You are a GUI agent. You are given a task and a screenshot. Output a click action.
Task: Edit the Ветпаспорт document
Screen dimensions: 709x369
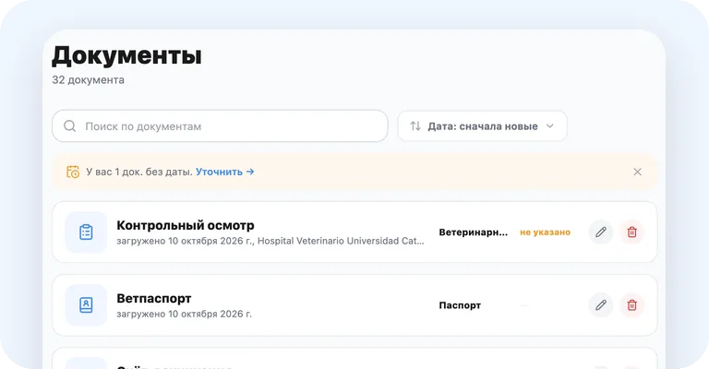600,305
